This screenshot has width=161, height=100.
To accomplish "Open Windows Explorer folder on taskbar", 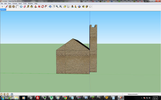I will point(16,98).
